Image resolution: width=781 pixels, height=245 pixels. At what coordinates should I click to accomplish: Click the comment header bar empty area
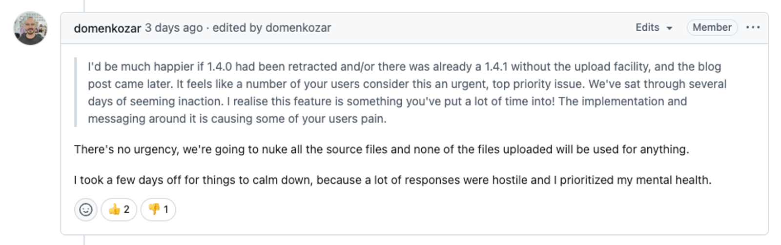(483, 28)
